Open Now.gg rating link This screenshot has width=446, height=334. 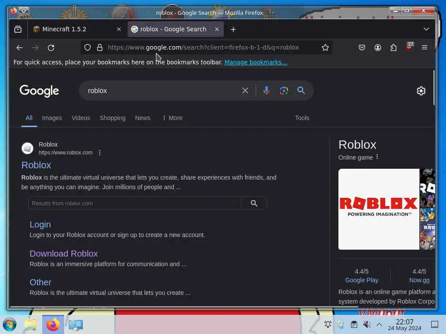tap(419, 280)
